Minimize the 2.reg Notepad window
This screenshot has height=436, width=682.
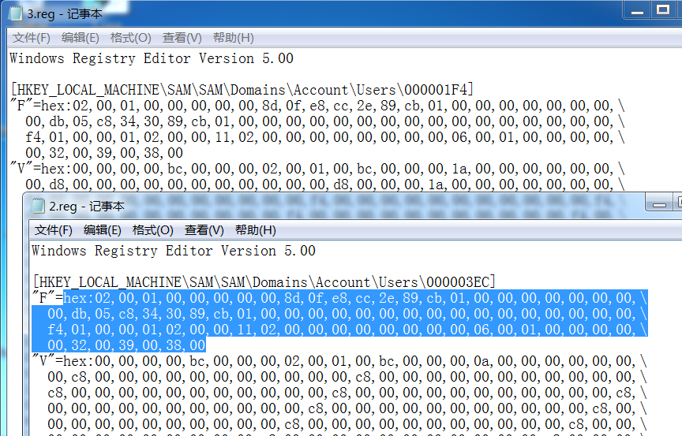659,203
